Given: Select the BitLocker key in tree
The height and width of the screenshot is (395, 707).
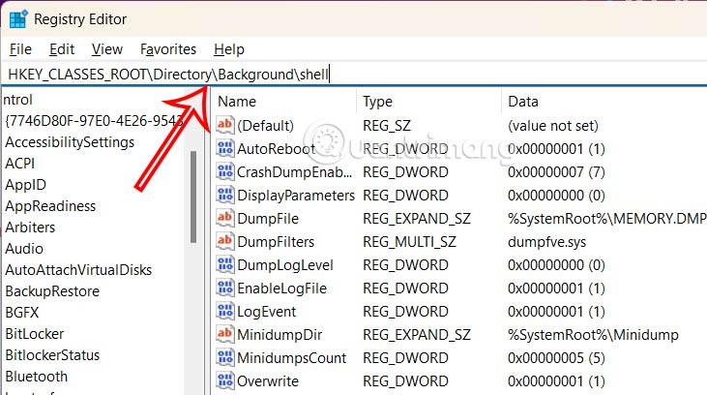Looking at the screenshot, I should coord(36,333).
